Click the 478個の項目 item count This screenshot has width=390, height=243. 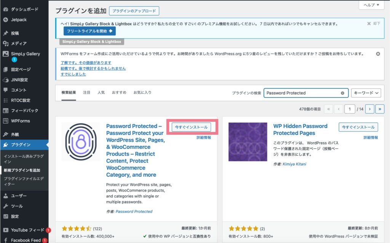tap(310, 109)
